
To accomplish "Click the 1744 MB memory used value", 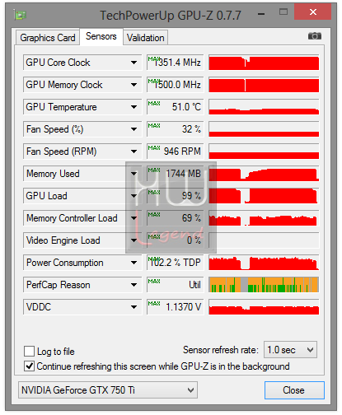I will click(x=176, y=174).
